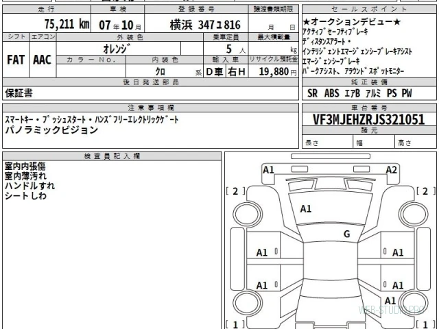This screenshot has height=329, width=439.
Task: Click the car damage diagram
Action: tap(331, 241)
